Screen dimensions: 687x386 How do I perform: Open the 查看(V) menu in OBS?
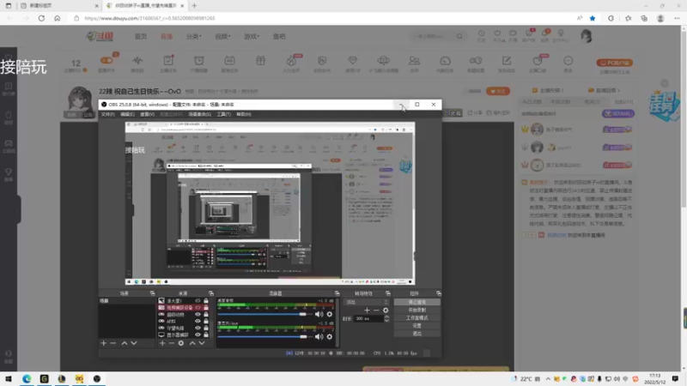147,114
